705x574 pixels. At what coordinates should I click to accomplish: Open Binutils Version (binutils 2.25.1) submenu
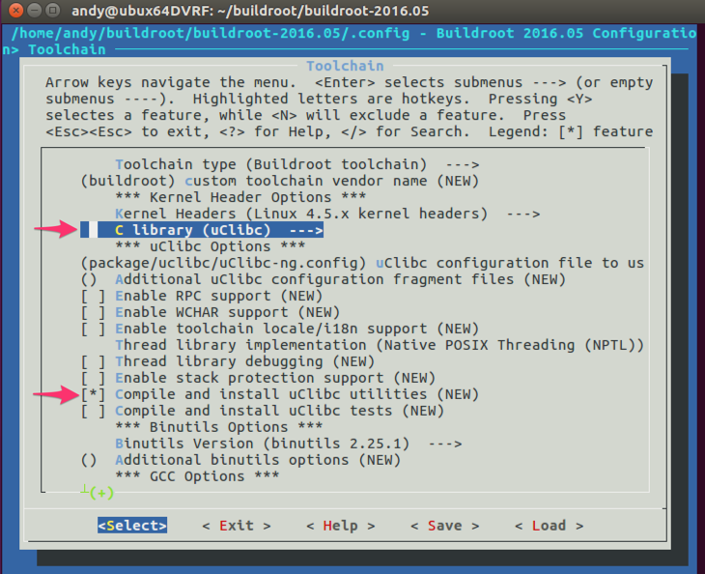coord(288,444)
